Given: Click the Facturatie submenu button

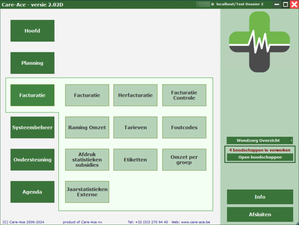Looking at the screenshot, I should (x=87, y=95).
